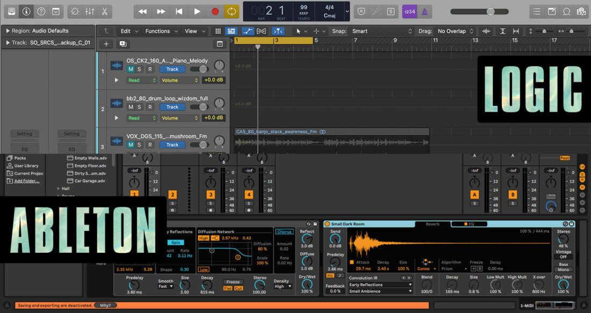The image size is (591, 313).
Task: Toggle Ableton track 3 activator button
Action: (211, 195)
